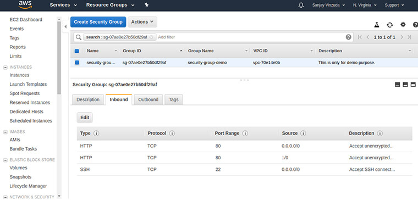Go to the Instances page
Viewport: 418px width, 200px height.
19,75
